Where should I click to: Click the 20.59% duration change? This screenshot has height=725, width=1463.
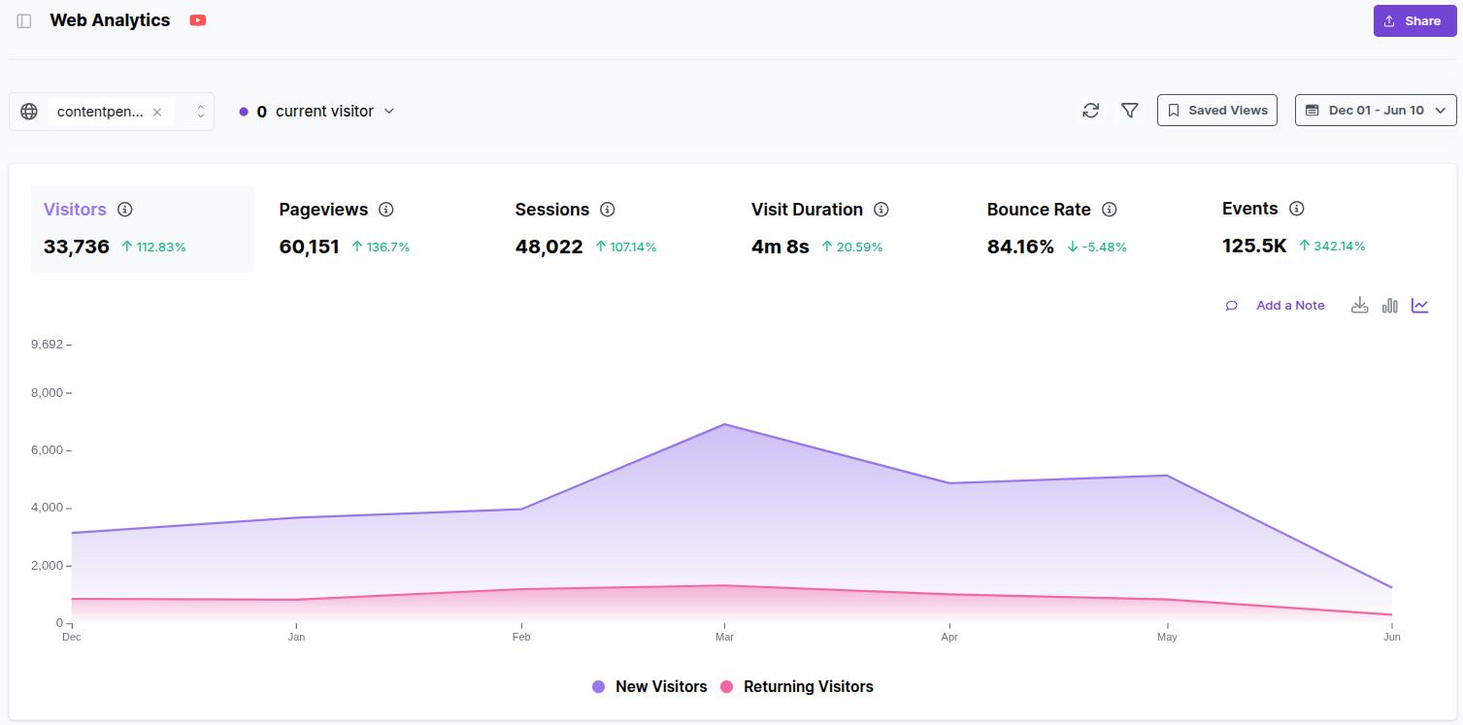852,247
